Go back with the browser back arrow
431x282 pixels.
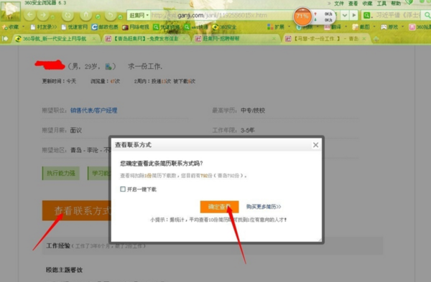[29, 15]
